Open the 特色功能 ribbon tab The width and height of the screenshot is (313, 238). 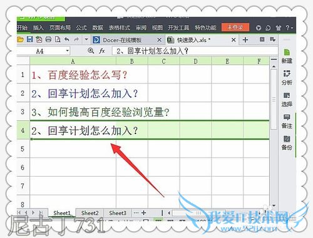click(205, 28)
